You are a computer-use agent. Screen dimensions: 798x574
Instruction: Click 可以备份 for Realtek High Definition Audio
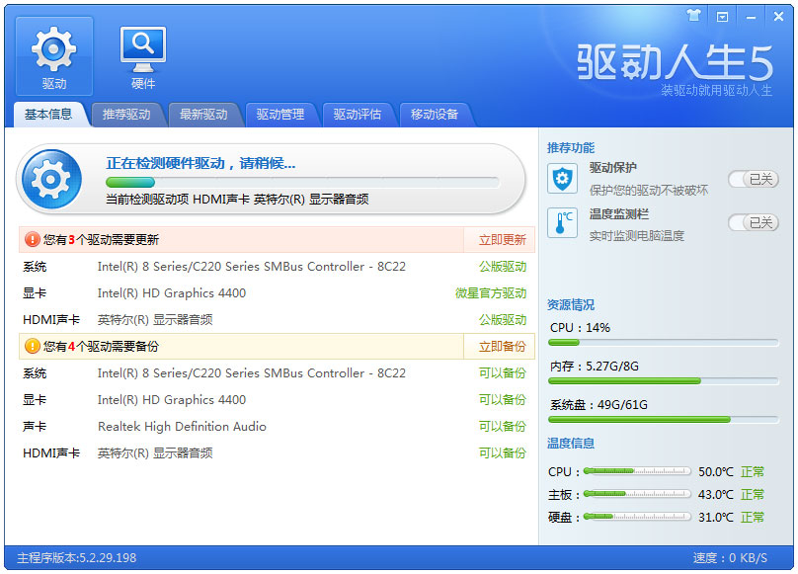pos(503,426)
